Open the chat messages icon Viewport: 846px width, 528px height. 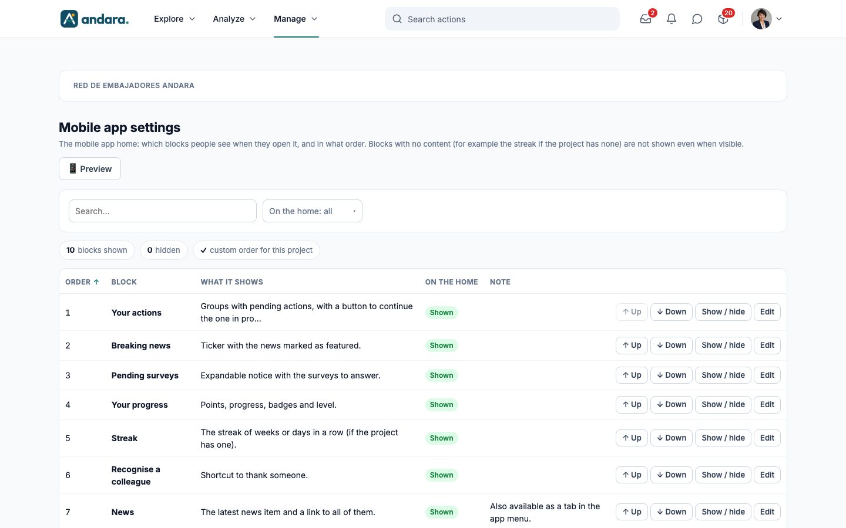(x=697, y=19)
